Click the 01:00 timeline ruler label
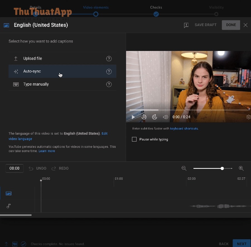This screenshot has width=251, height=247. tap(119, 179)
